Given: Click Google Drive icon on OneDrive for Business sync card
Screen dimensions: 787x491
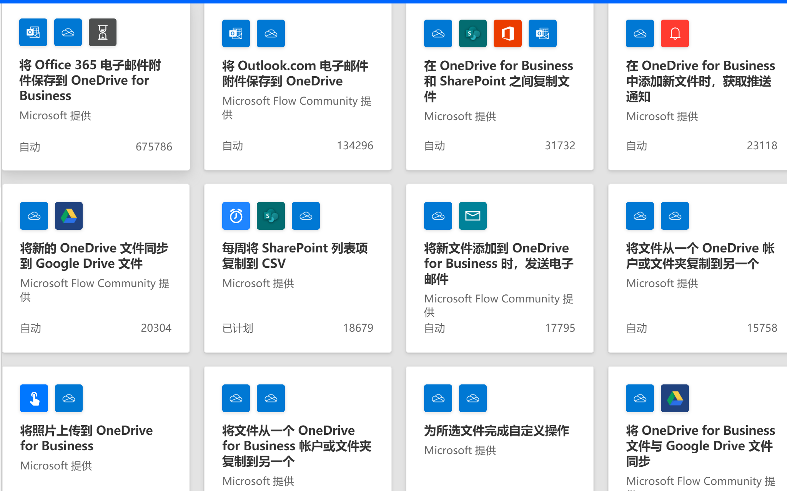Looking at the screenshot, I should coord(674,398).
